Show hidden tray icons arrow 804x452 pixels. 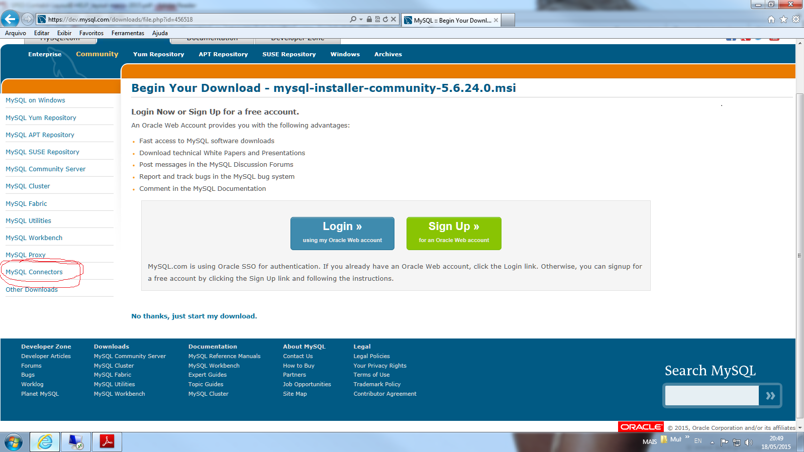coord(712,442)
